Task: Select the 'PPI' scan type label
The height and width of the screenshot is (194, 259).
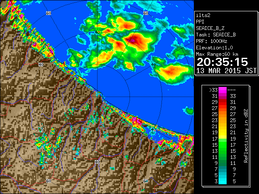Action: [x=200, y=22]
